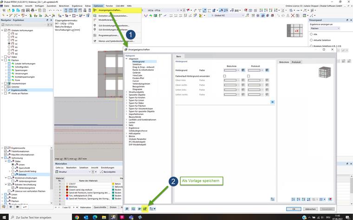This screenshot has width=353, height=220.
Task: Select ViewCube item in category tree
Action: coord(137,75)
